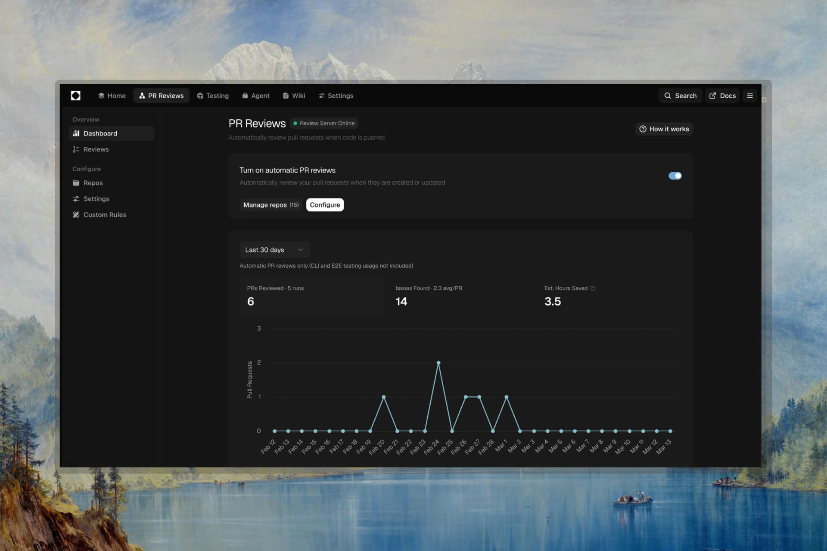Click the Search button
827x551 pixels.
tap(680, 96)
